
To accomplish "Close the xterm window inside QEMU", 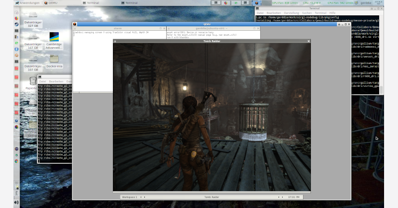I will tap(164, 28).
